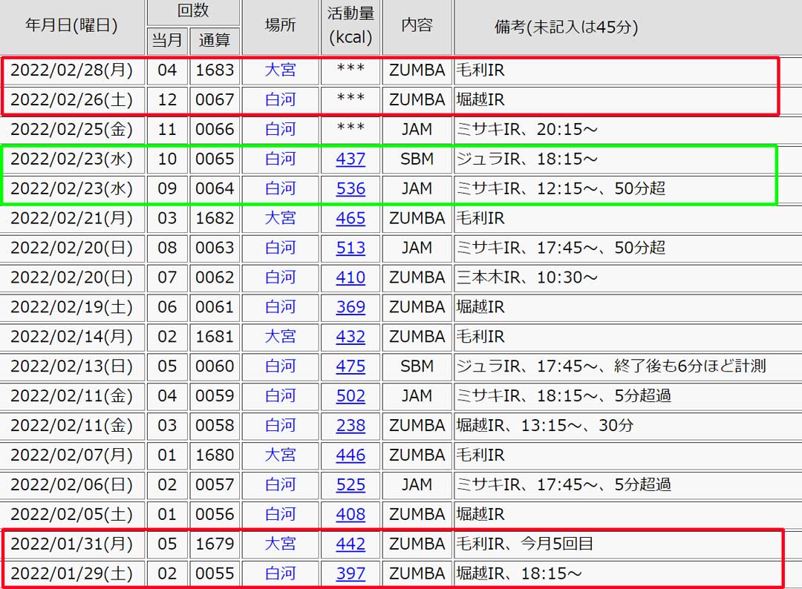Open the 525 kcal link
This screenshot has width=802, height=589.
(351, 485)
